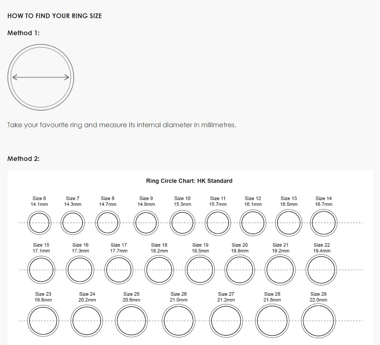Viewport: 380px width, 345px height.
Task: Click the "Method 1:" heading
Action: 24,33
